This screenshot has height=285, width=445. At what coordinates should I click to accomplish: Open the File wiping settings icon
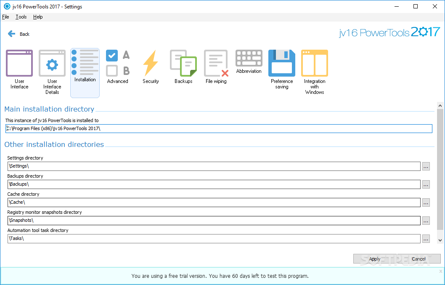point(216,64)
